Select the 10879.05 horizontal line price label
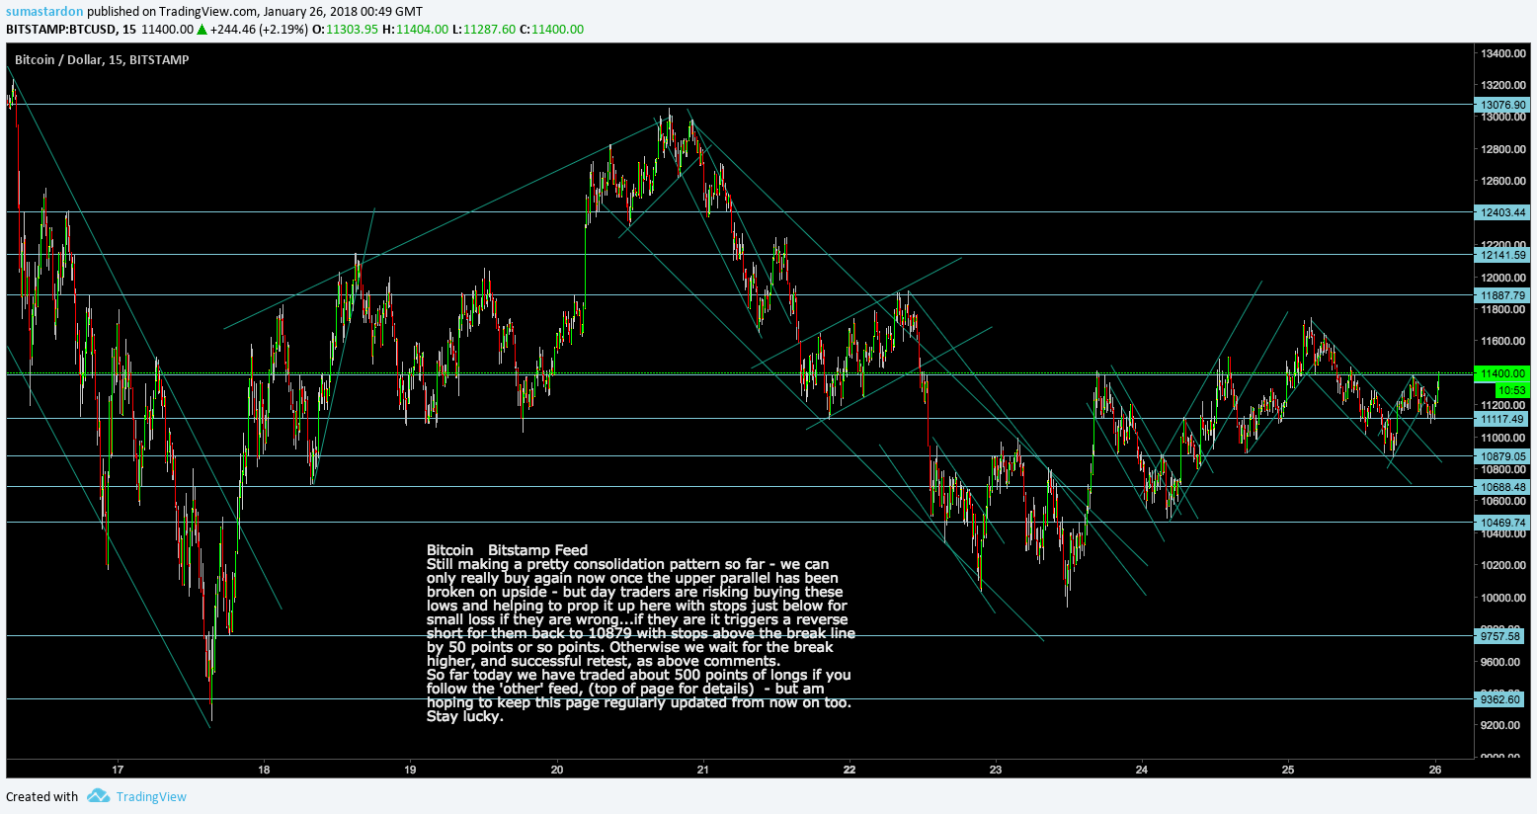1537x814 pixels. pos(1502,456)
